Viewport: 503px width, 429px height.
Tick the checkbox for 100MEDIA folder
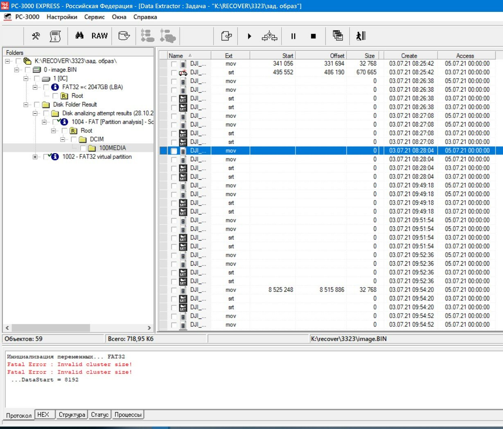tap(83, 148)
